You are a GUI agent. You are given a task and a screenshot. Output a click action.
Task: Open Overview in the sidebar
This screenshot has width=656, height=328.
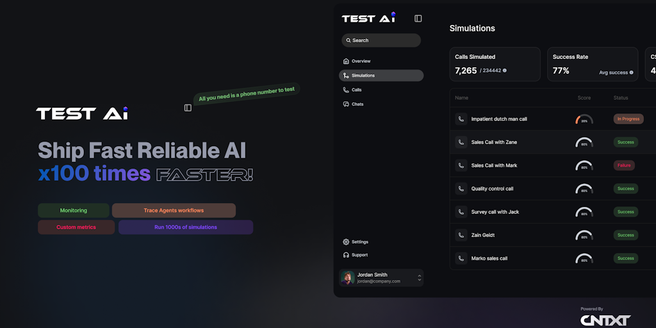tap(381, 61)
